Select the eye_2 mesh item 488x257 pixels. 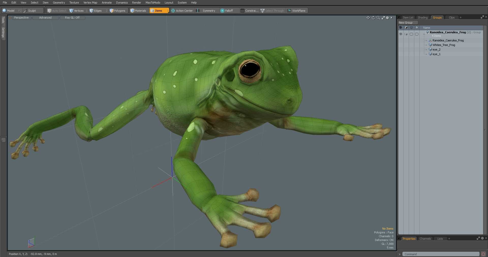436,50
